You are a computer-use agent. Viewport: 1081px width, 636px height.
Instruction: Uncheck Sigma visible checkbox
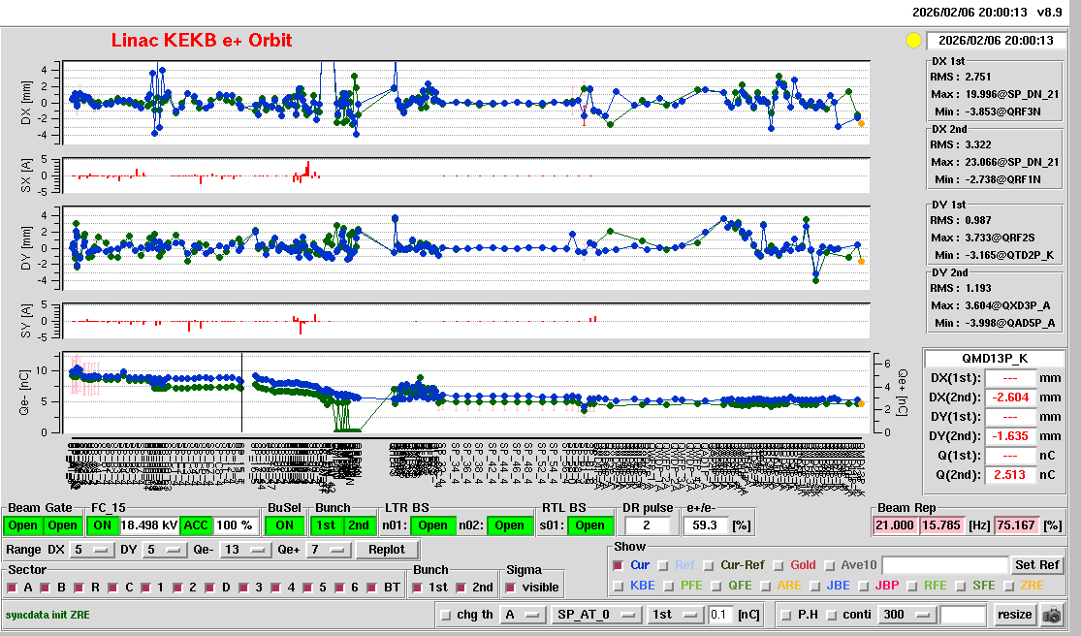tap(512, 588)
